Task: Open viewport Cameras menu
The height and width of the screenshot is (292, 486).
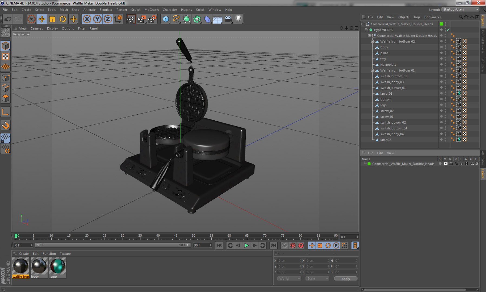Action: point(37,28)
